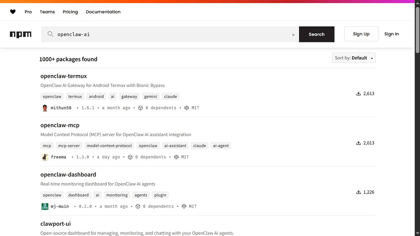
Task: Click the Teams menu item
Action: point(47,12)
